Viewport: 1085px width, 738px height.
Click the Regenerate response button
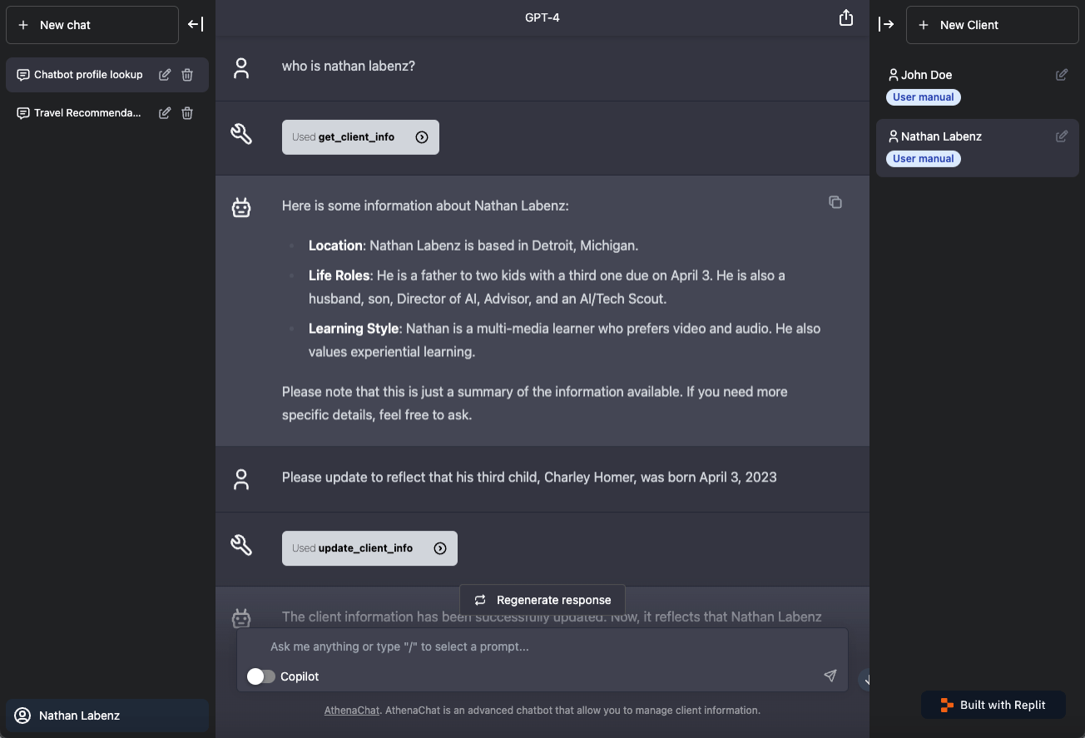click(x=542, y=600)
